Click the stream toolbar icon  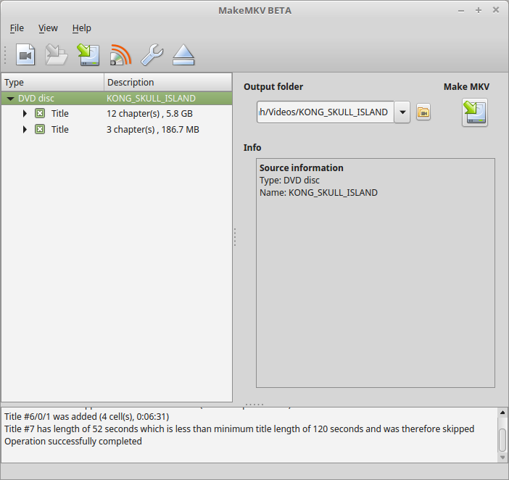(120, 54)
